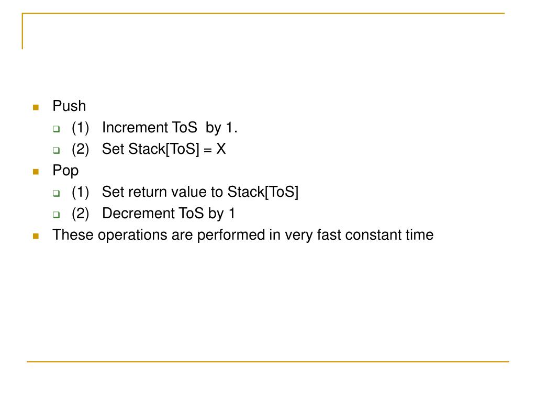Click the hollow bullet before Set return value
The height and width of the screenshot is (402, 536).
[x=57, y=193]
